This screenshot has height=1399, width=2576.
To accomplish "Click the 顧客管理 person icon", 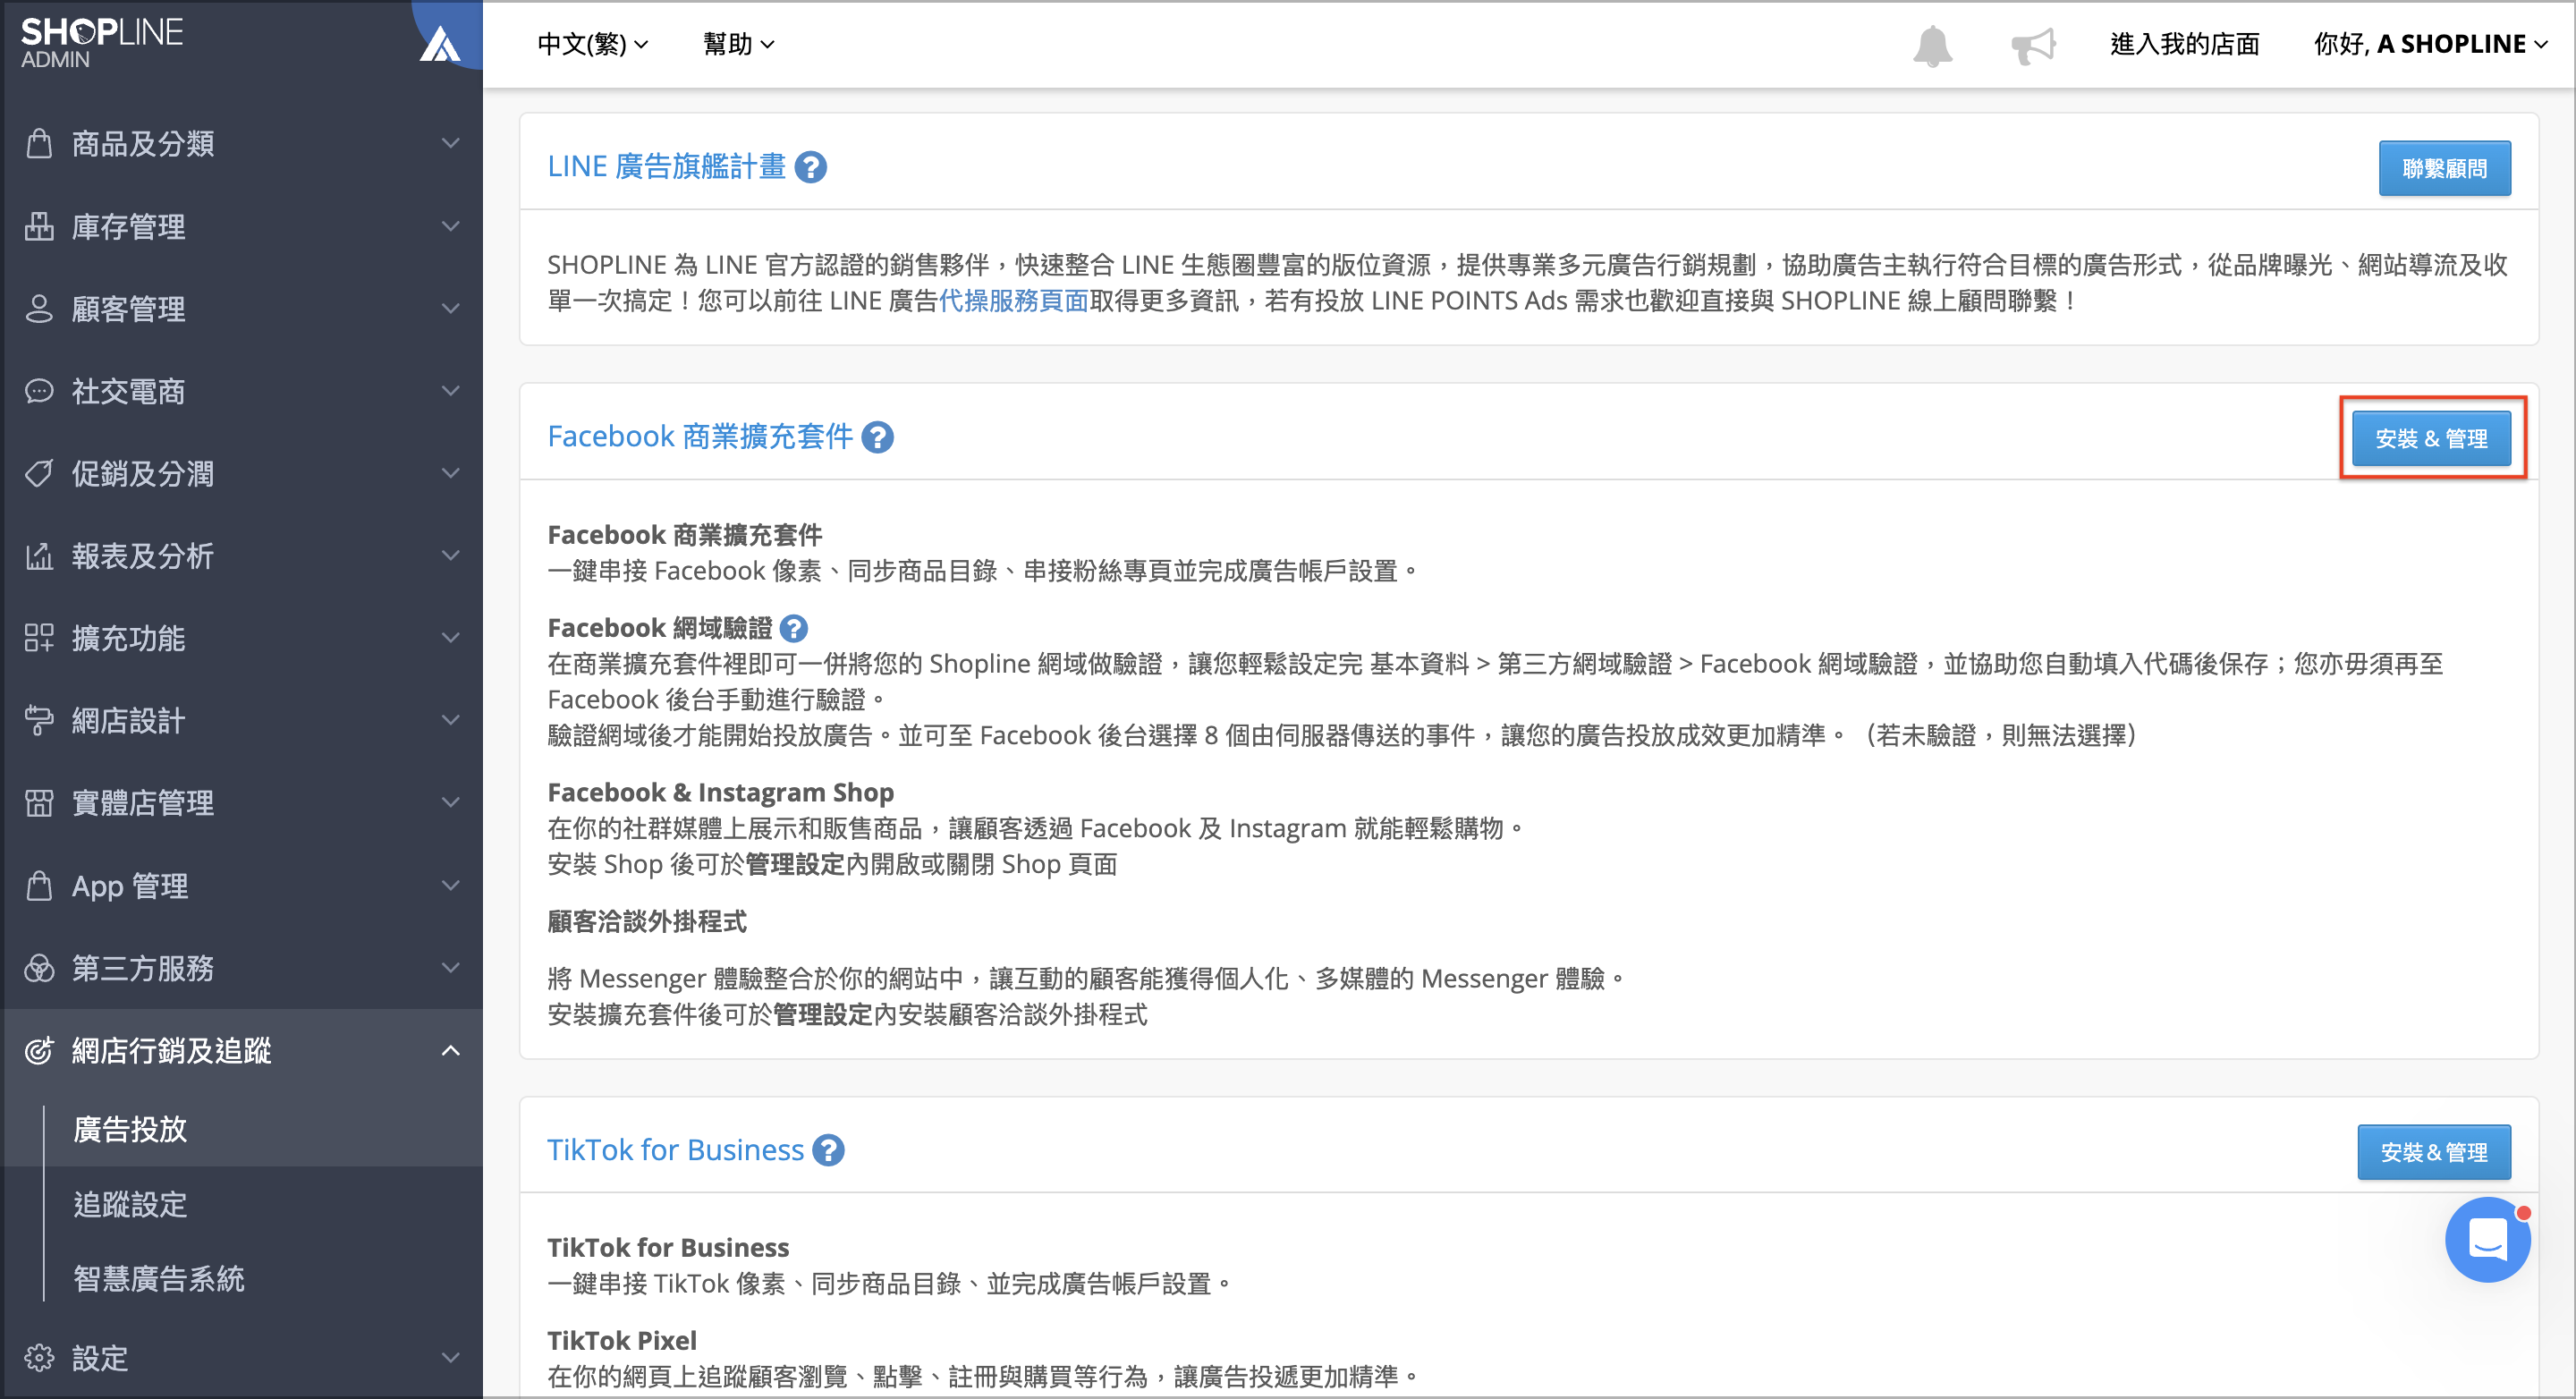I will point(39,309).
